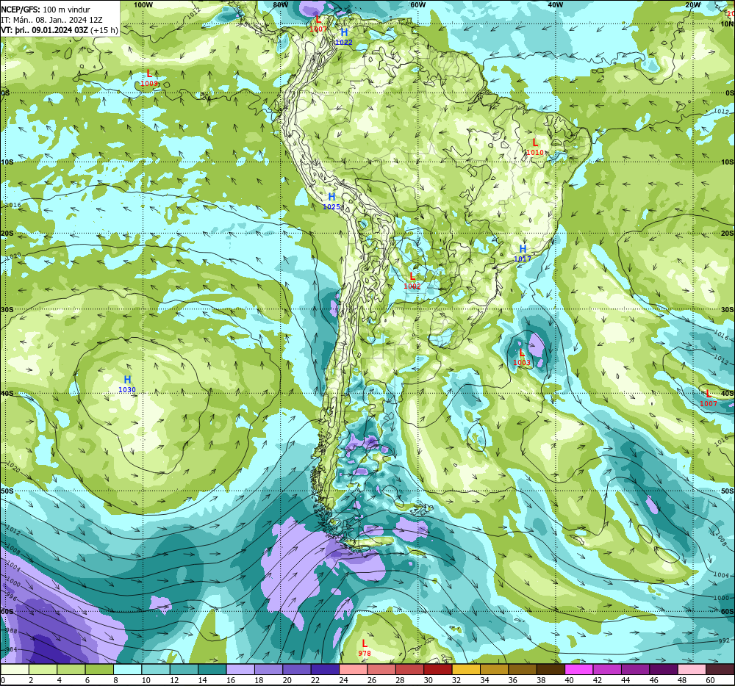Click the 60W longitude label
This screenshot has height=686, width=735.
coord(417,4)
